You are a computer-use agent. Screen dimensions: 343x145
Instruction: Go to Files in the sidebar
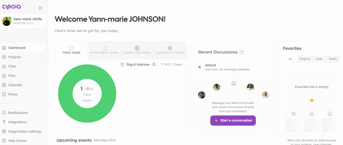point(12,76)
